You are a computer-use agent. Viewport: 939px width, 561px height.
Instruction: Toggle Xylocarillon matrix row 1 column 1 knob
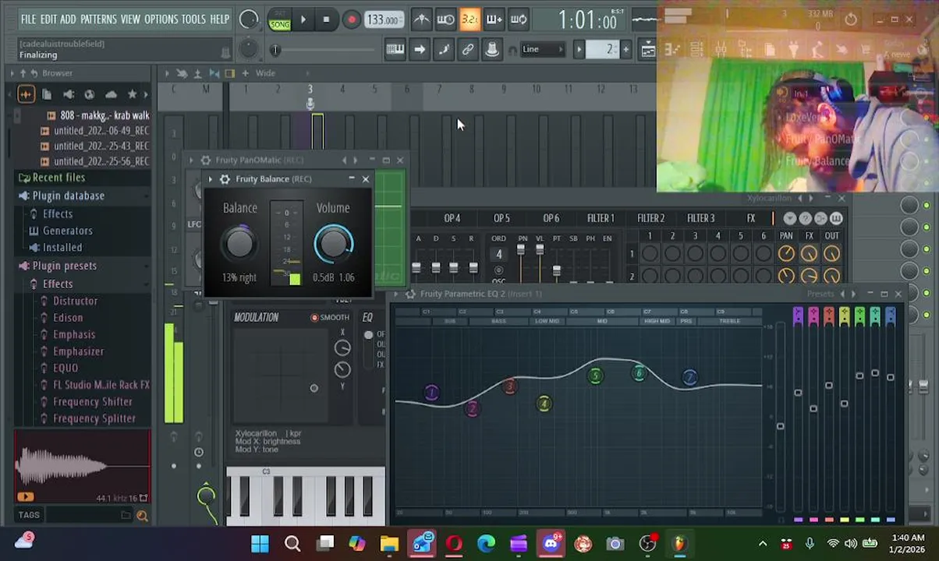coord(649,253)
